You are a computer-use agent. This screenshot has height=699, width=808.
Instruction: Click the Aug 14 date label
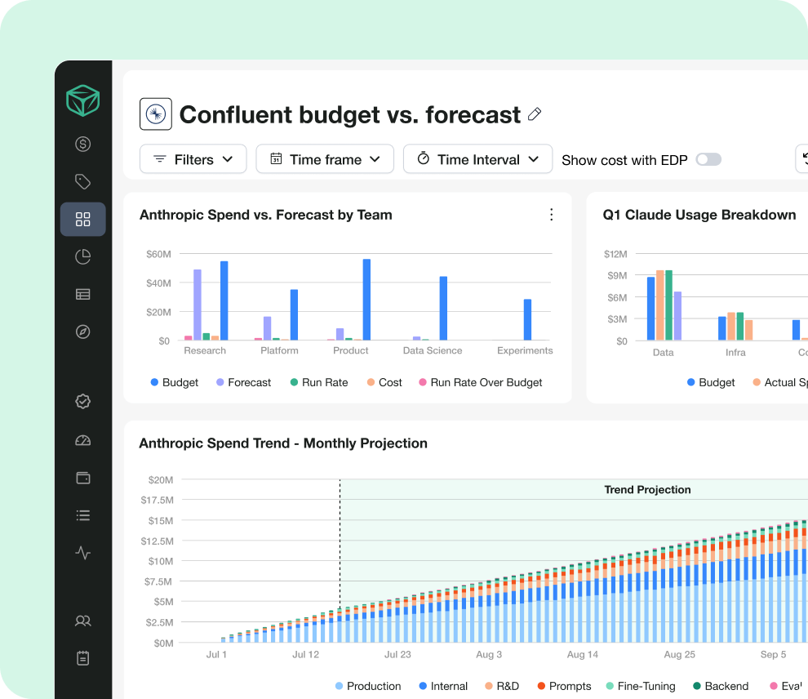click(x=582, y=655)
